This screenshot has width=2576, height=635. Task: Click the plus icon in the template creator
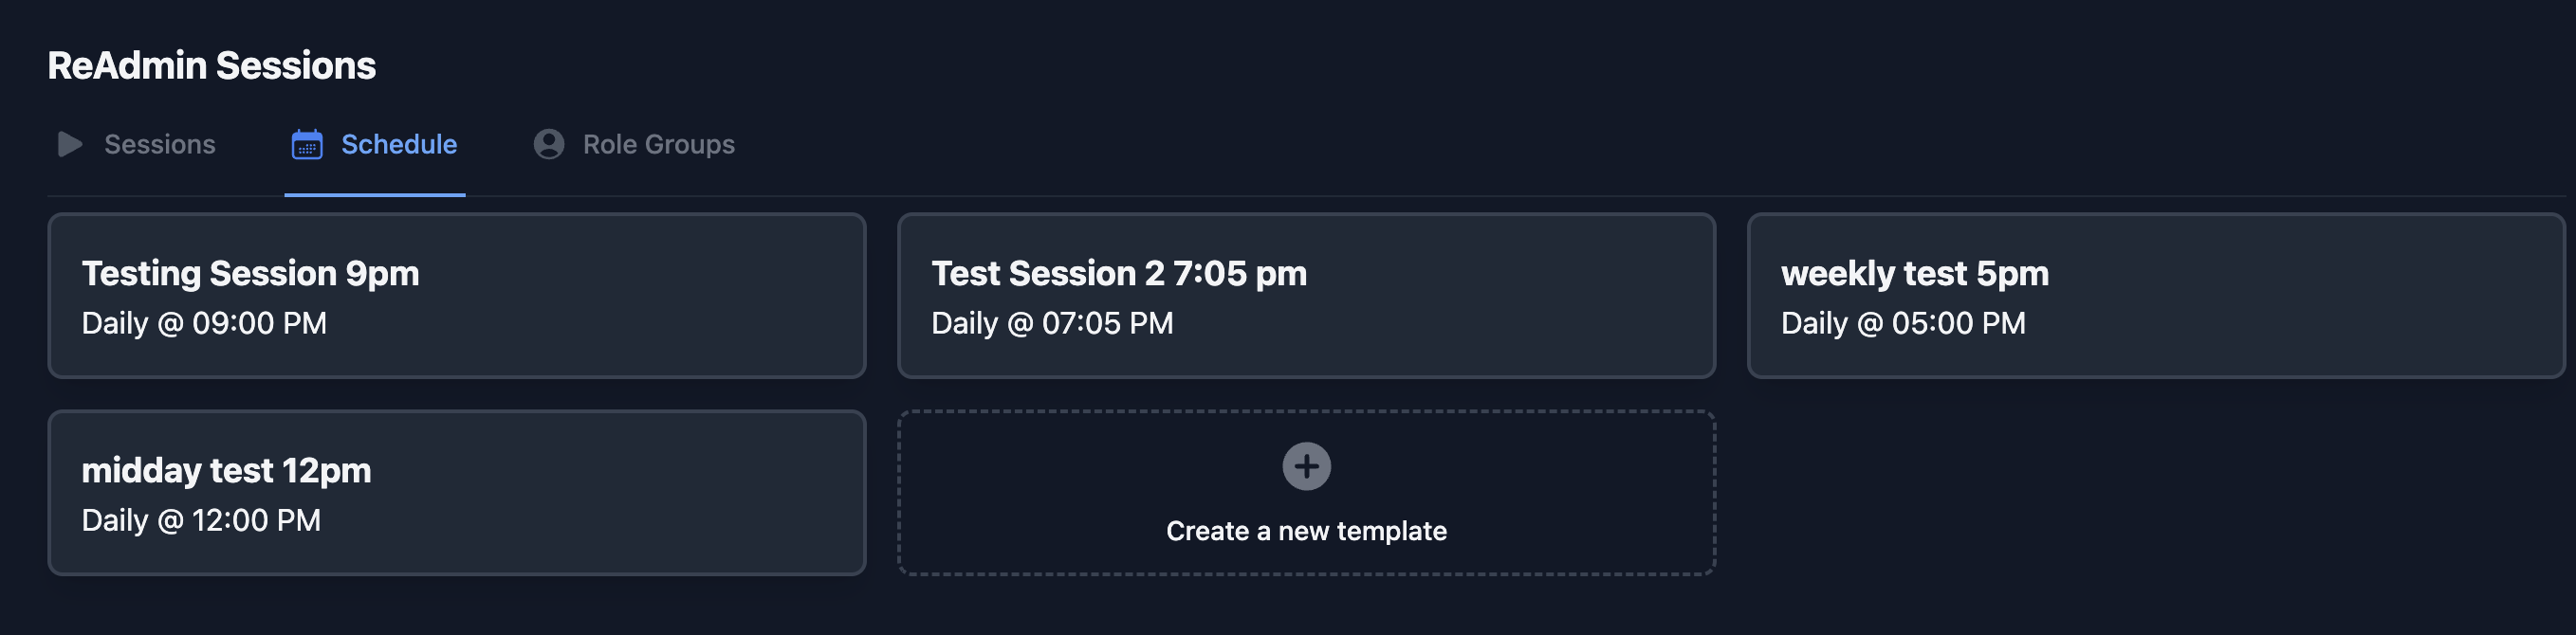(x=1305, y=466)
